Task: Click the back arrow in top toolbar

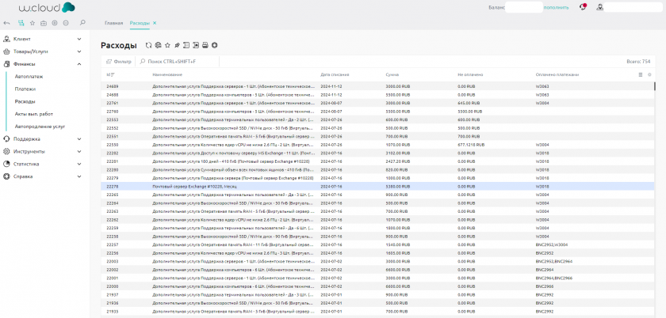Action: 7,23
